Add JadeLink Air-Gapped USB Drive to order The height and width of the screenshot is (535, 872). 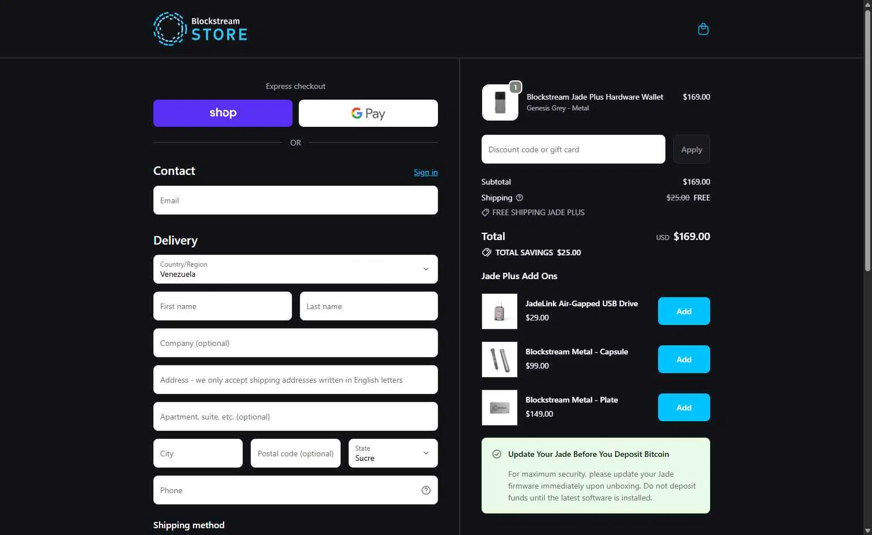click(x=684, y=311)
